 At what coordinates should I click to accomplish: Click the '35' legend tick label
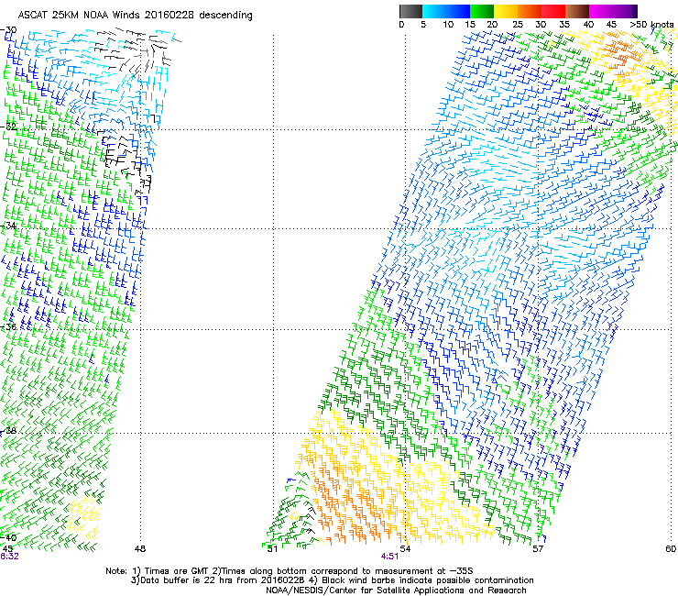point(564,25)
